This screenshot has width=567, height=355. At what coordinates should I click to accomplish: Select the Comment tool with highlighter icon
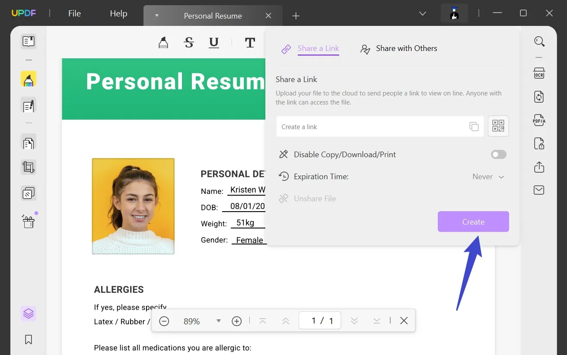[x=28, y=79]
